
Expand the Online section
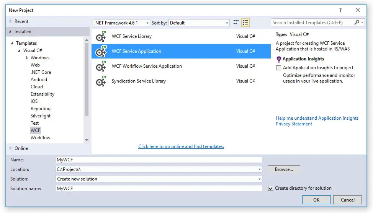tap(10, 148)
